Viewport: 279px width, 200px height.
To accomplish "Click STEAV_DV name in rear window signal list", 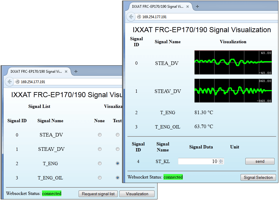I will [x=51, y=149].
